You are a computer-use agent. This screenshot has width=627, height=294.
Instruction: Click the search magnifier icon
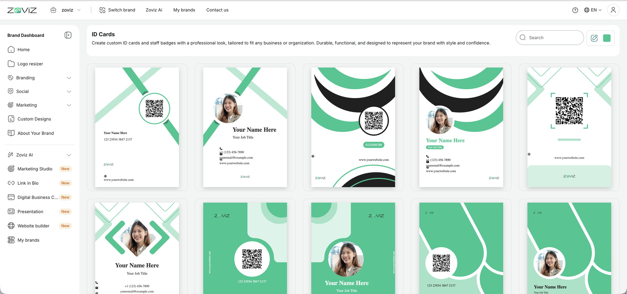click(x=523, y=38)
